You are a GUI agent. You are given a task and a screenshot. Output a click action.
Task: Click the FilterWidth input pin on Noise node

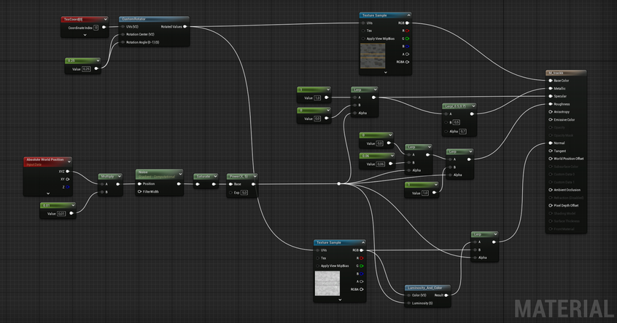(x=139, y=192)
